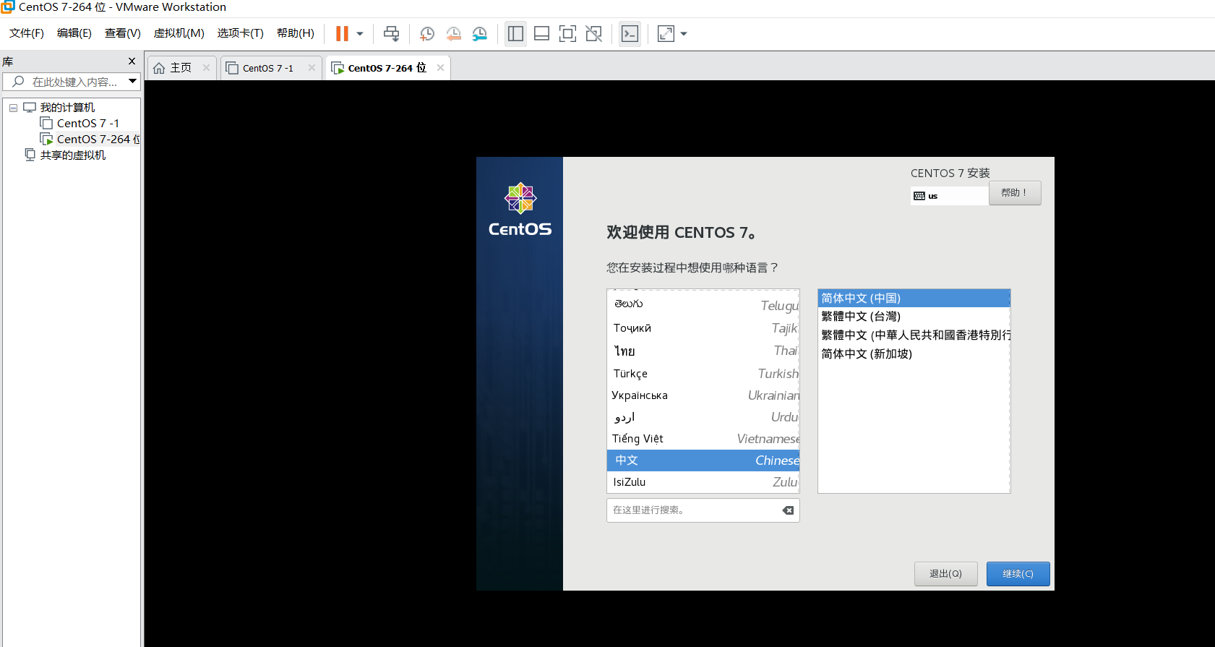
Task: Close the library panel
Action: (x=132, y=61)
